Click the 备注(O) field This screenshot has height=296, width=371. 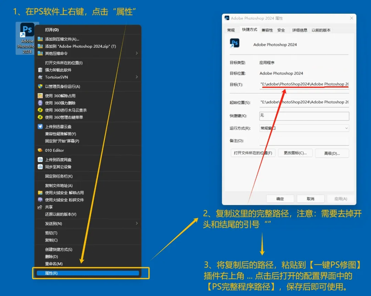point(304,141)
